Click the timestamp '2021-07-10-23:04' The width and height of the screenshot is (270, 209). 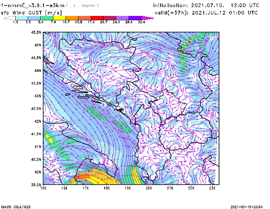(247, 207)
